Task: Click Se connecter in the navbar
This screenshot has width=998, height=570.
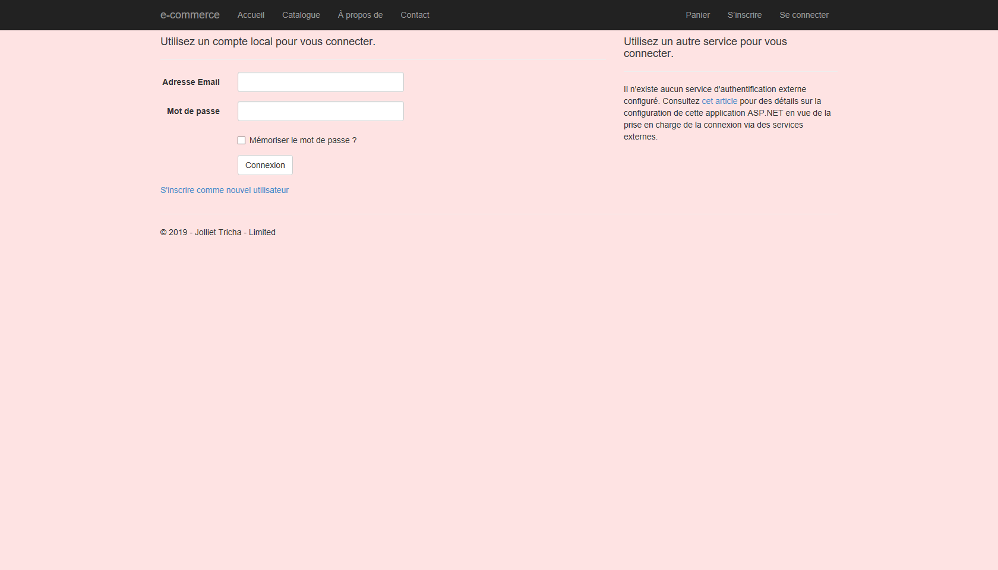Action: [804, 15]
